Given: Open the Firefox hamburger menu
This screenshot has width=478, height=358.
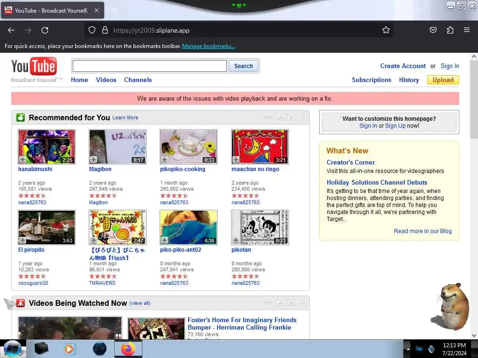Looking at the screenshot, I should (467, 30).
